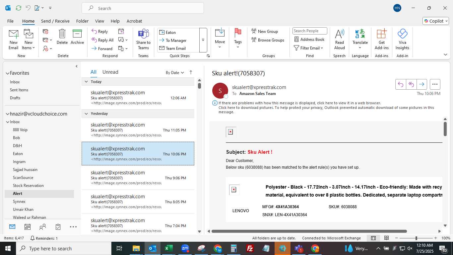Click Browse Groups
The width and height of the screenshot is (453, 255).
pos(268,40)
